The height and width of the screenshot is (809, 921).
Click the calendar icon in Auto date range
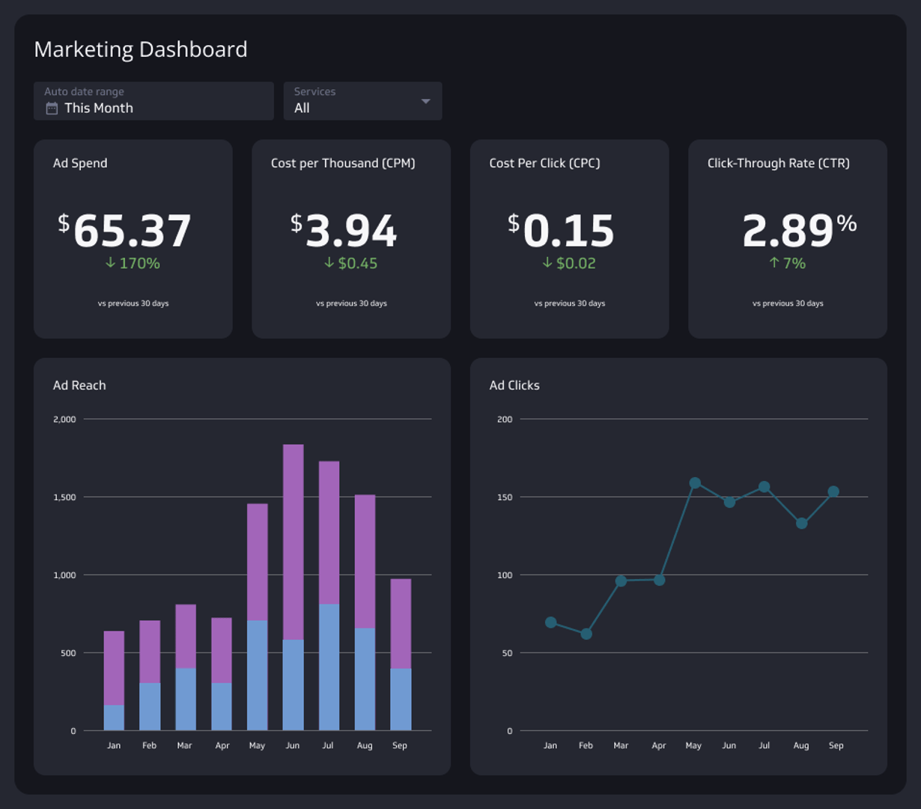pyautogui.click(x=50, y=108)
